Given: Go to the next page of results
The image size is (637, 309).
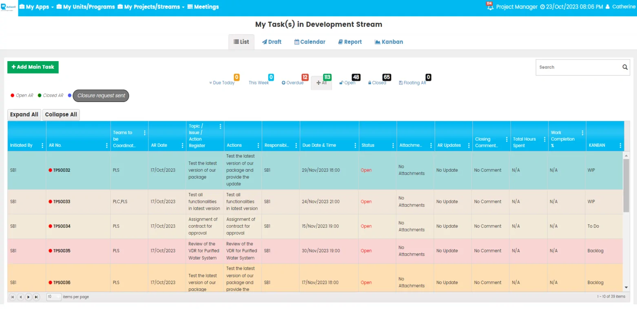Looking at the screenshot, I should click(x=28, y=297).
